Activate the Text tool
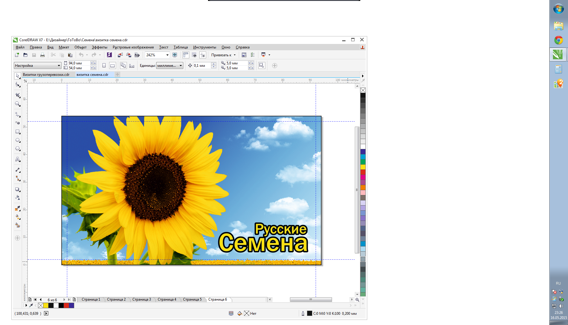The image size is (568, 325). 17,159
